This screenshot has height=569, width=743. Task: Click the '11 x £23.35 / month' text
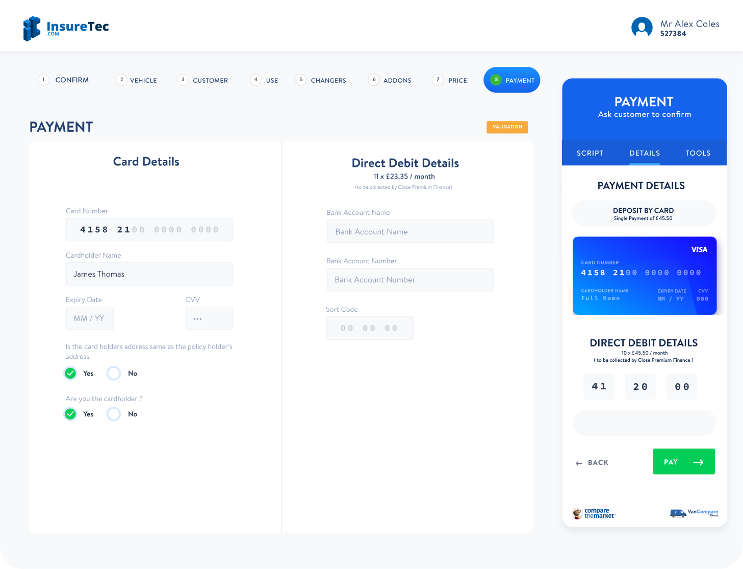click(x=404, y=177)
